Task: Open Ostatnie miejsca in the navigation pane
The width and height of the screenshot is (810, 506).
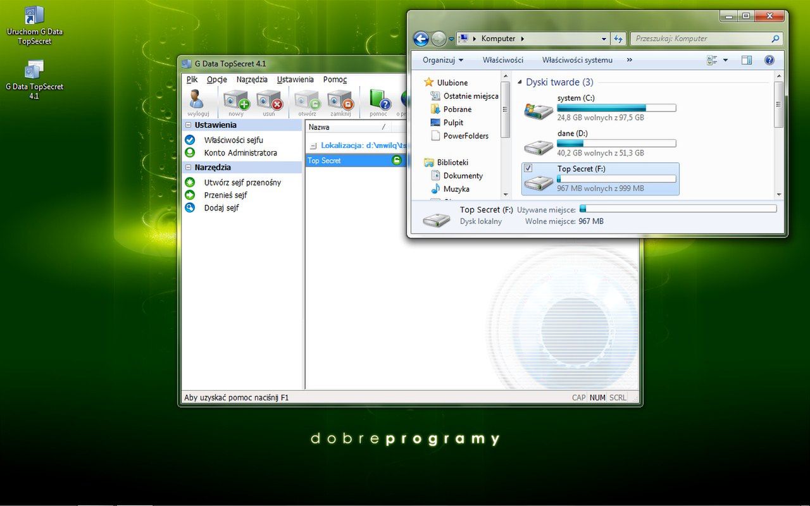Action: [x=471, y=96]
